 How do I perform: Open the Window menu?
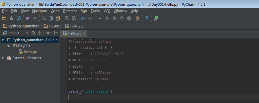tap(120, 11)
